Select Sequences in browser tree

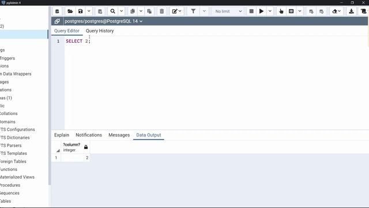pyautogui.click(x=10, y=193)
